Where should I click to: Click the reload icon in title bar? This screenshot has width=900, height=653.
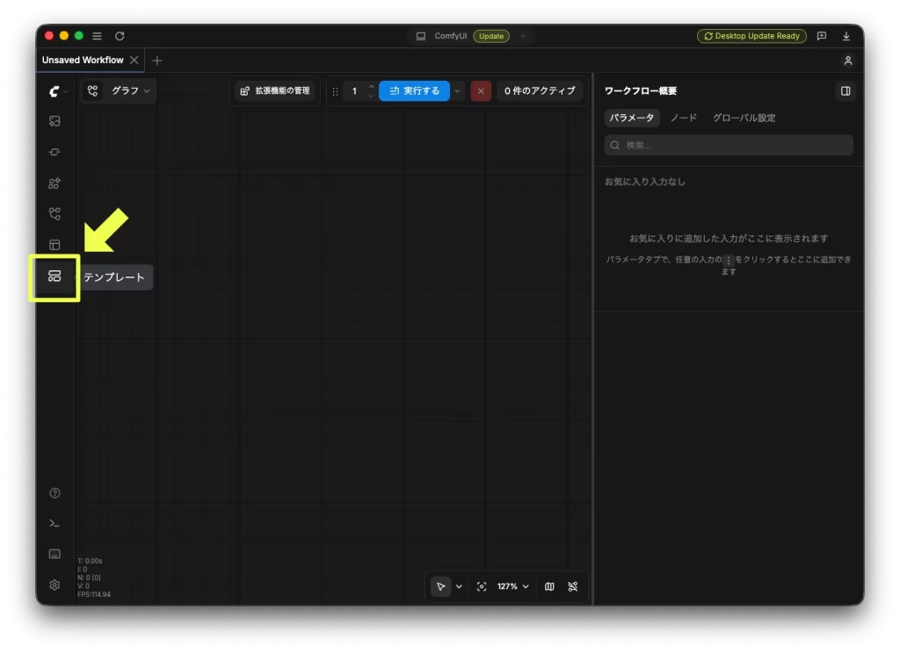(120, 35)
